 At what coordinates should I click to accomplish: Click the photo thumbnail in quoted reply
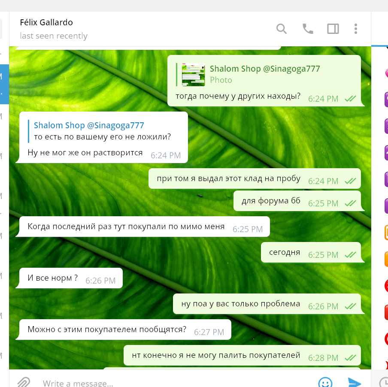(193, 74)
